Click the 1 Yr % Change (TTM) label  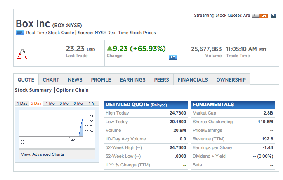(x=128, y=165)
